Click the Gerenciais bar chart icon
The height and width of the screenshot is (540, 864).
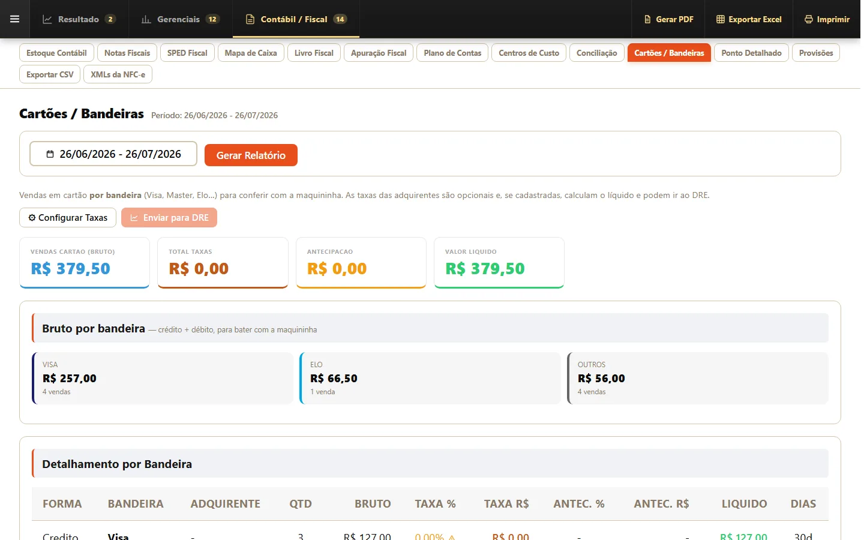point(146,19)
